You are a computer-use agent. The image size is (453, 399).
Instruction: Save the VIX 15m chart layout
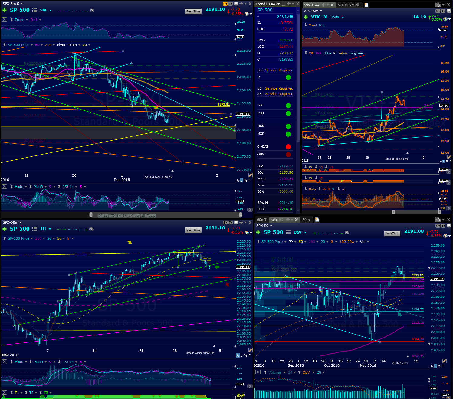[449, 11]
